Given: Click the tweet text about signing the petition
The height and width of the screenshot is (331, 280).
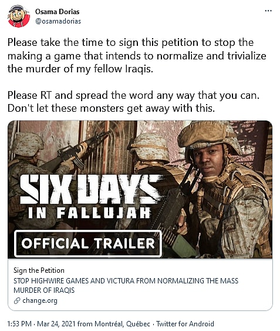Looking at the screenshot, I should pos(137,55).
